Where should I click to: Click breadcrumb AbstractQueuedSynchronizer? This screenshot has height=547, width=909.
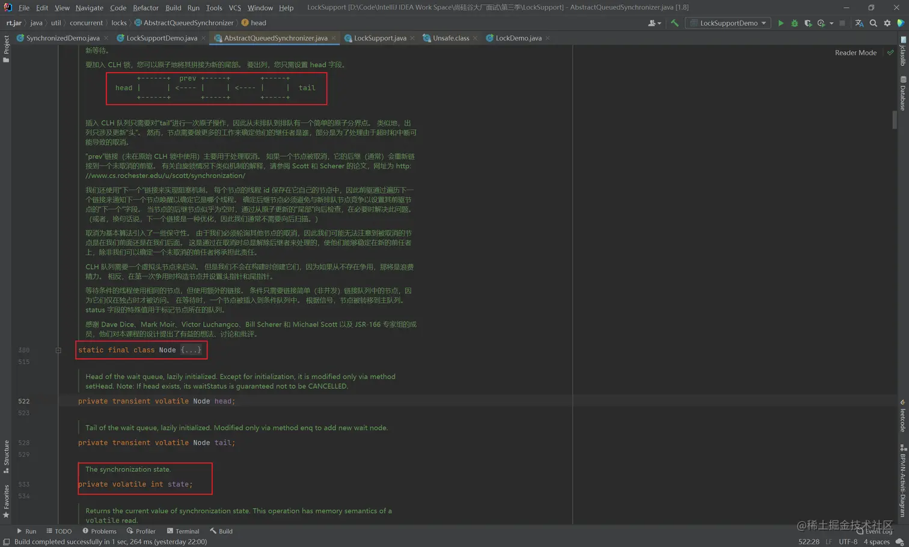(183, 23)
